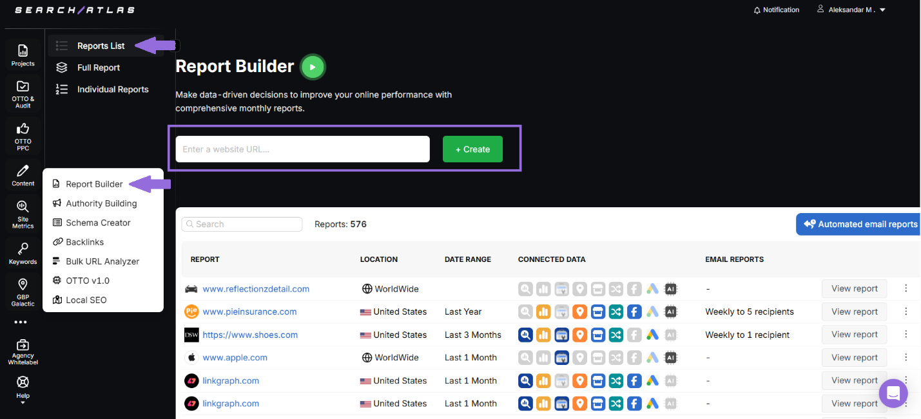
Task: Click location pin icon in shoes.com row
Action: tap(579, 335)
